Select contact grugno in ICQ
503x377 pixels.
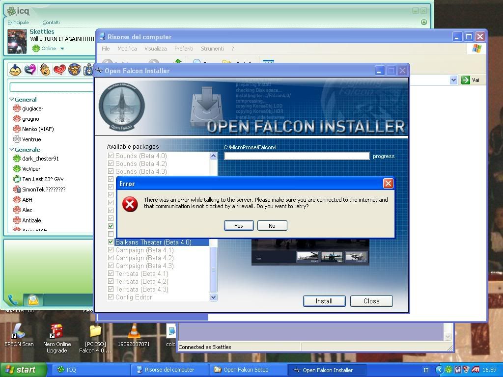tap(30, 119)
